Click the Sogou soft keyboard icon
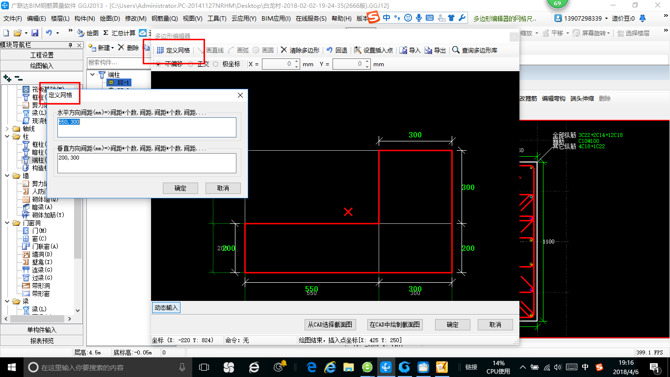Screen dimensions: 670x377 (x=430, y=18)
